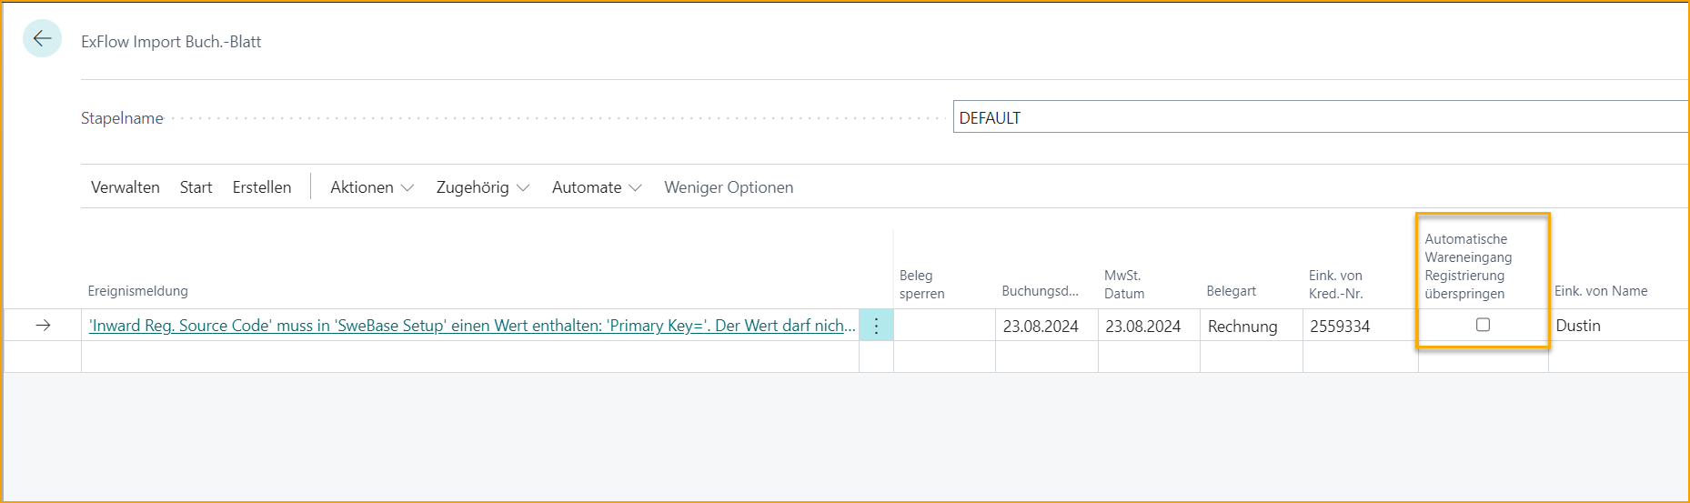Open the Verwalten menu
The height and width of the screenshot is (503, 1690).
point(126,187)
